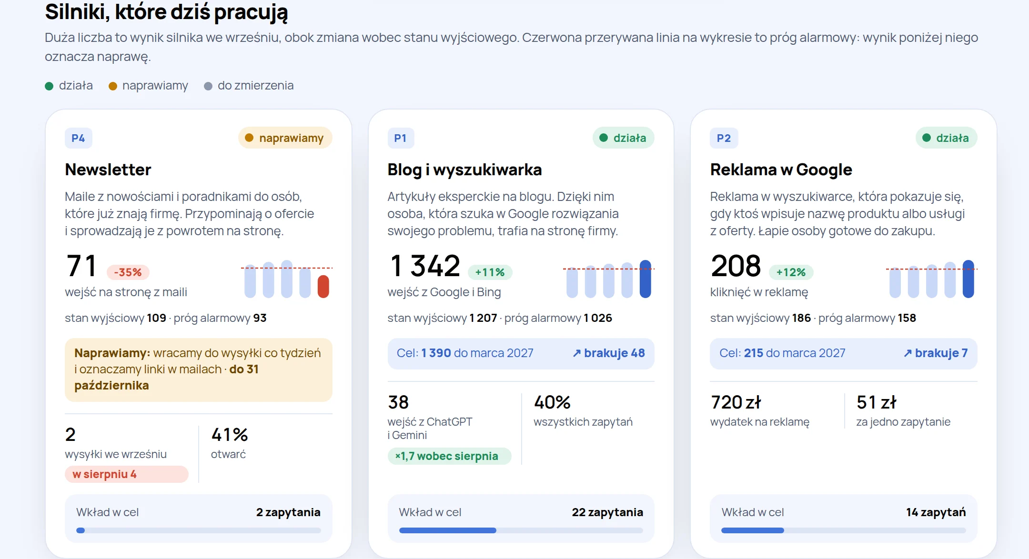Click the +11% change badge
The image size is (1029, 559).
490,272
